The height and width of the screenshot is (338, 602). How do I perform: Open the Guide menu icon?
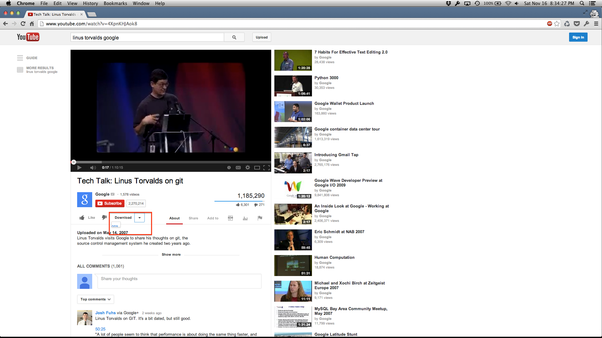[x=20, y=58]
